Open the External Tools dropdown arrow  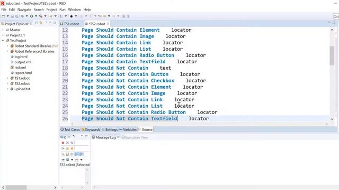(45, 16)
